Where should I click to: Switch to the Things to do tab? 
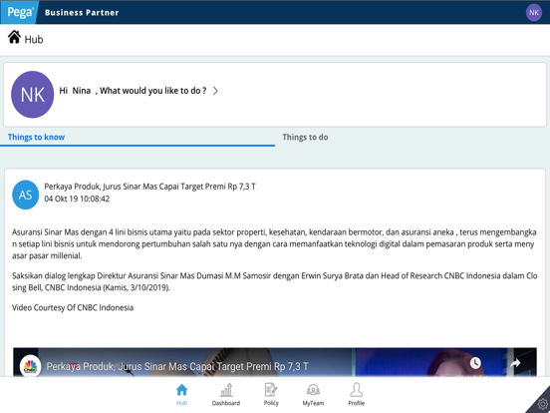(305, 137)
